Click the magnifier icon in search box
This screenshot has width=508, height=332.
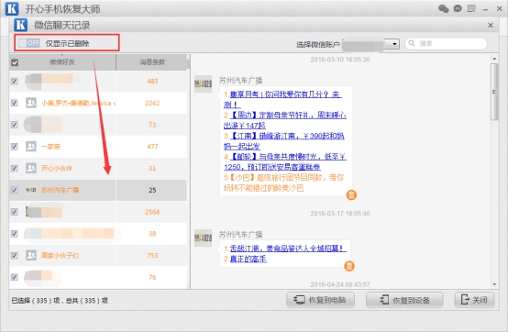(x=412, y=43)
